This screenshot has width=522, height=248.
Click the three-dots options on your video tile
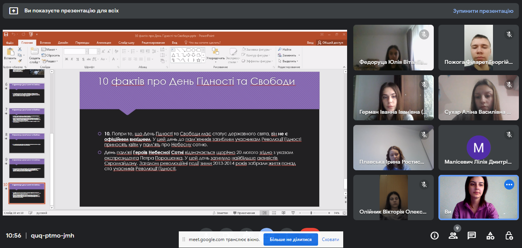click(509, 185)
